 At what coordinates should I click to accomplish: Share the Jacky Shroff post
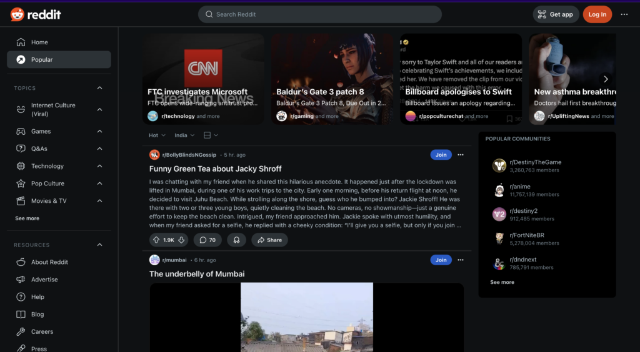click(269, 240)
